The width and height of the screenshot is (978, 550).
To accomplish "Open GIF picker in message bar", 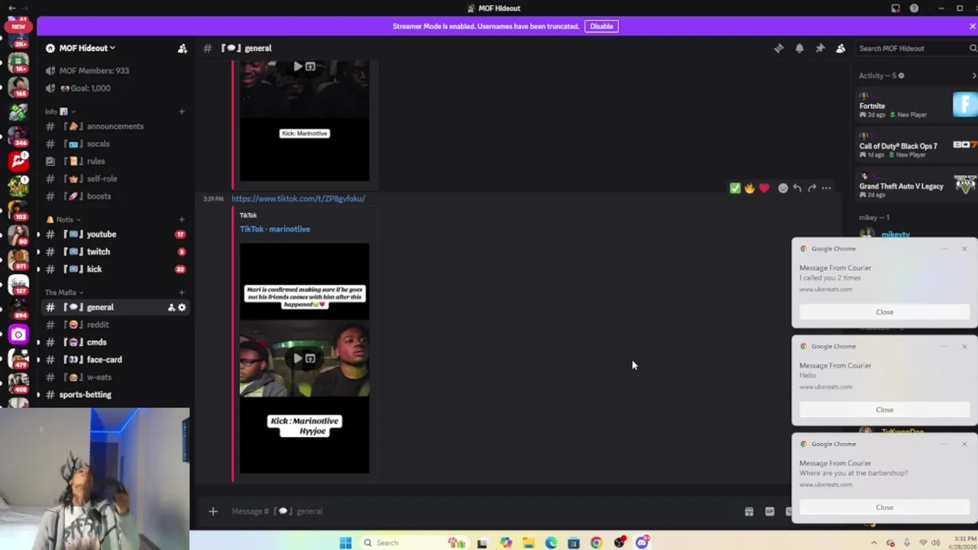I will click(x=769, y=511).
